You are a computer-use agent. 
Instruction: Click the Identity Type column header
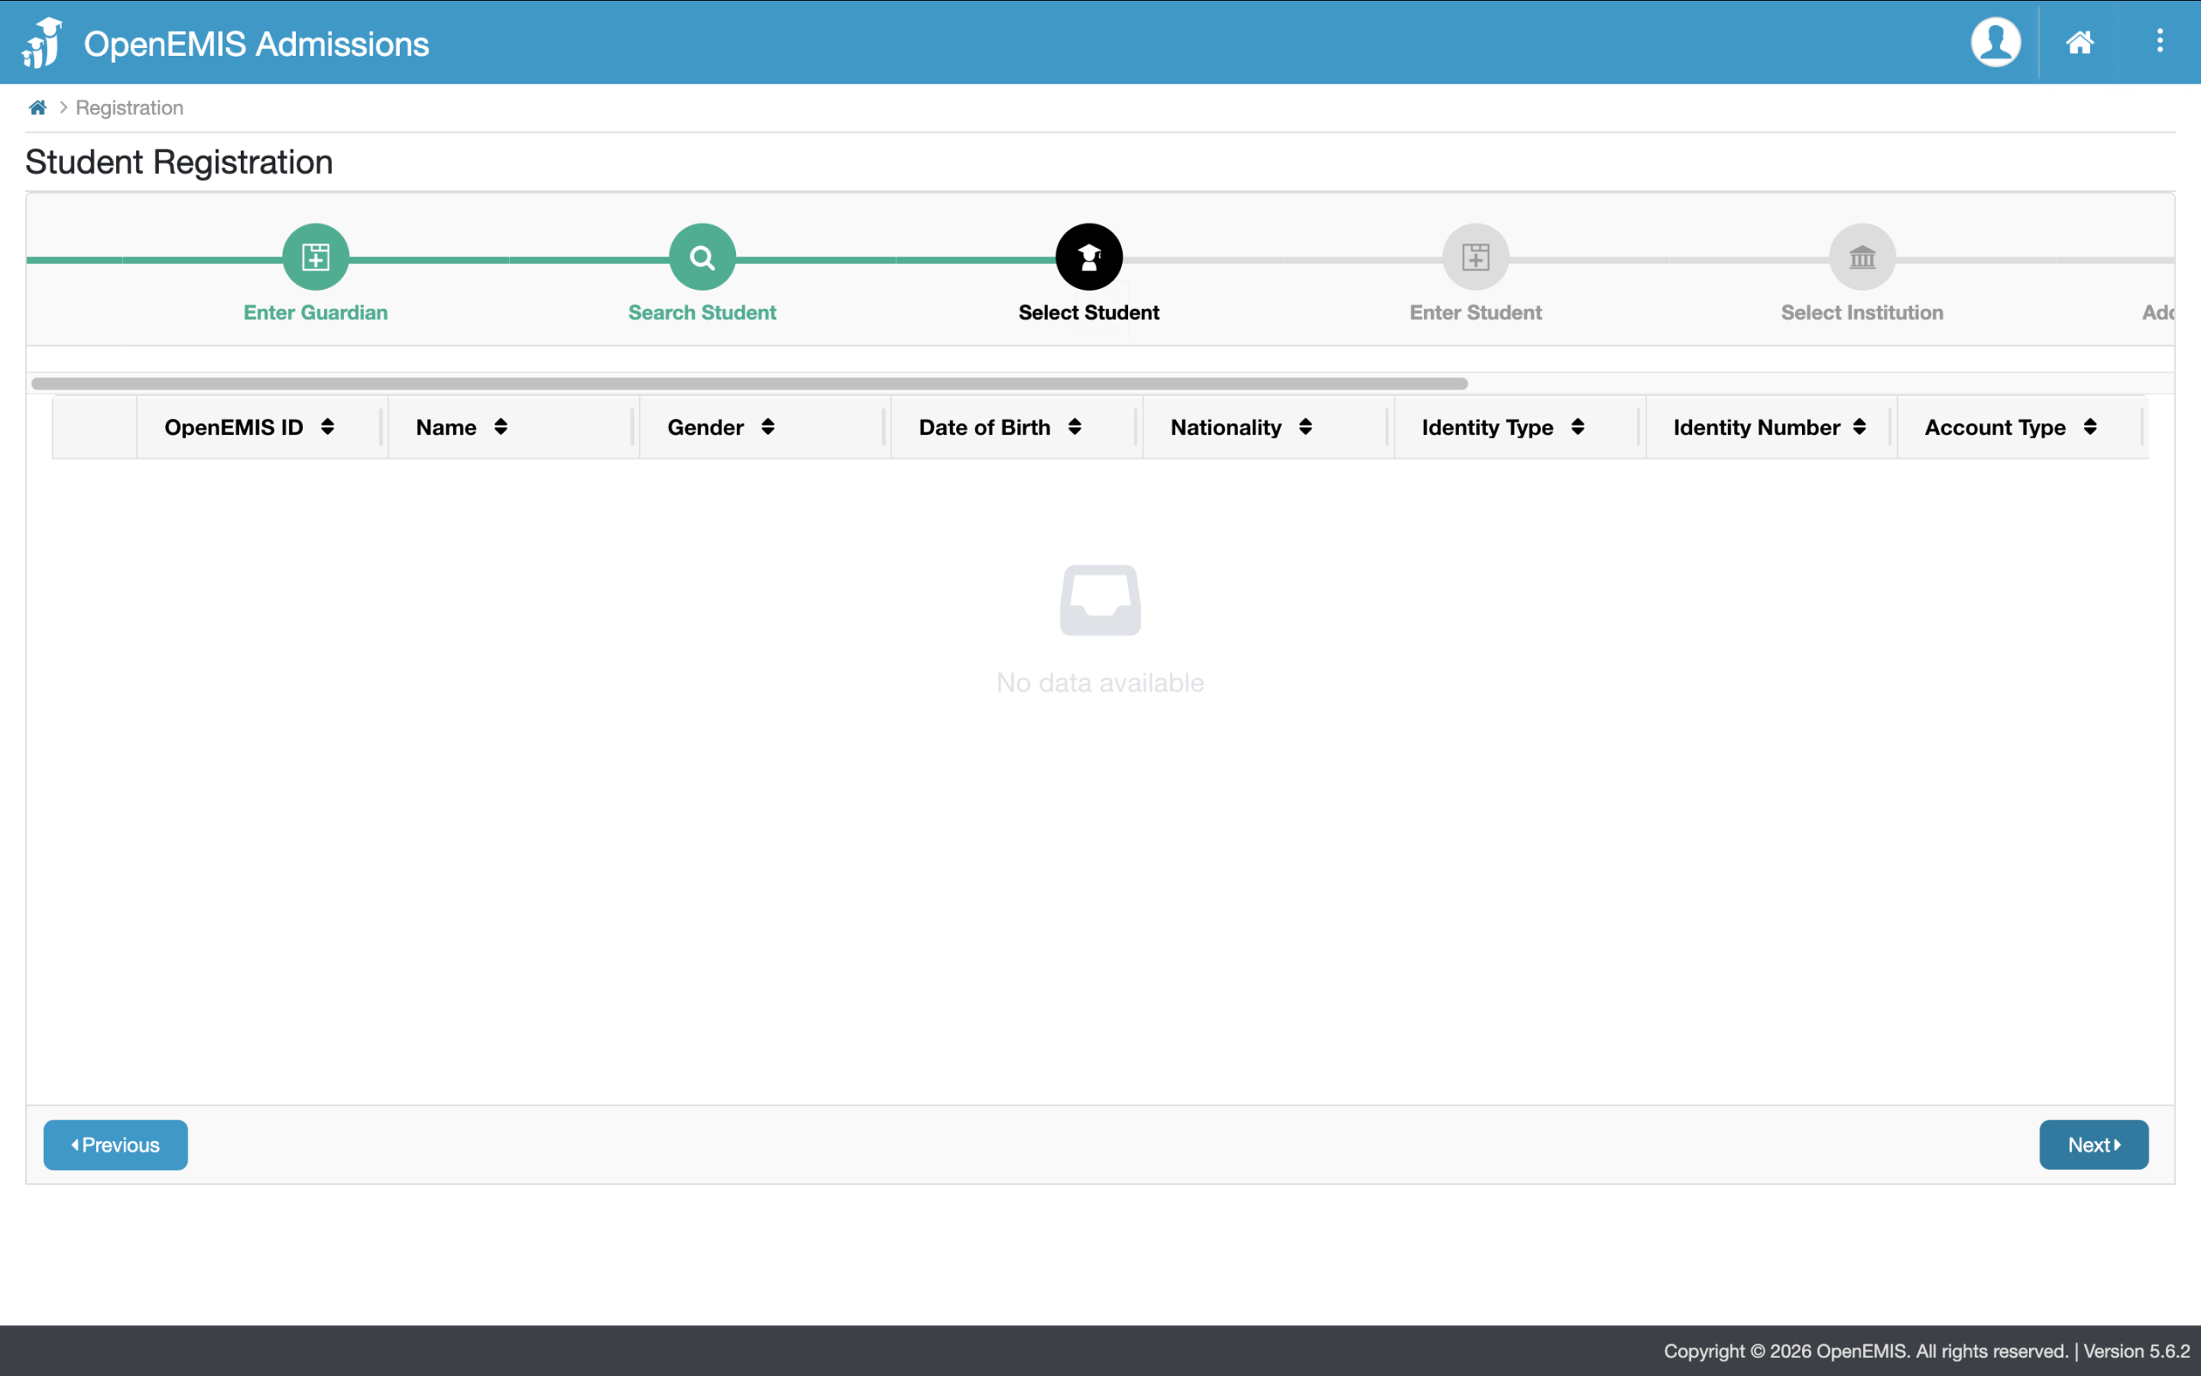click(x=1520, y=427)
